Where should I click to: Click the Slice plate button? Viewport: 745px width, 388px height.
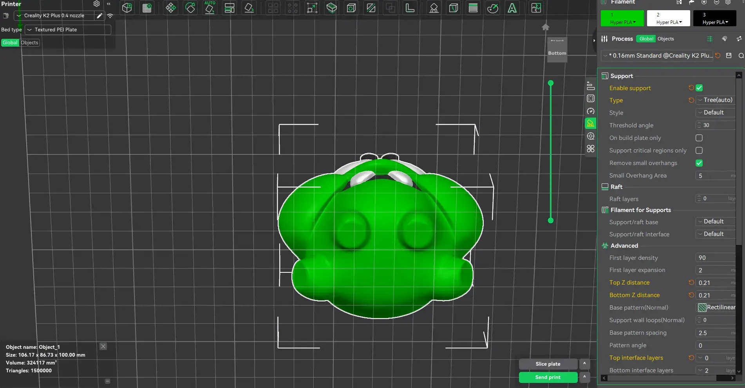click(548, 364)
